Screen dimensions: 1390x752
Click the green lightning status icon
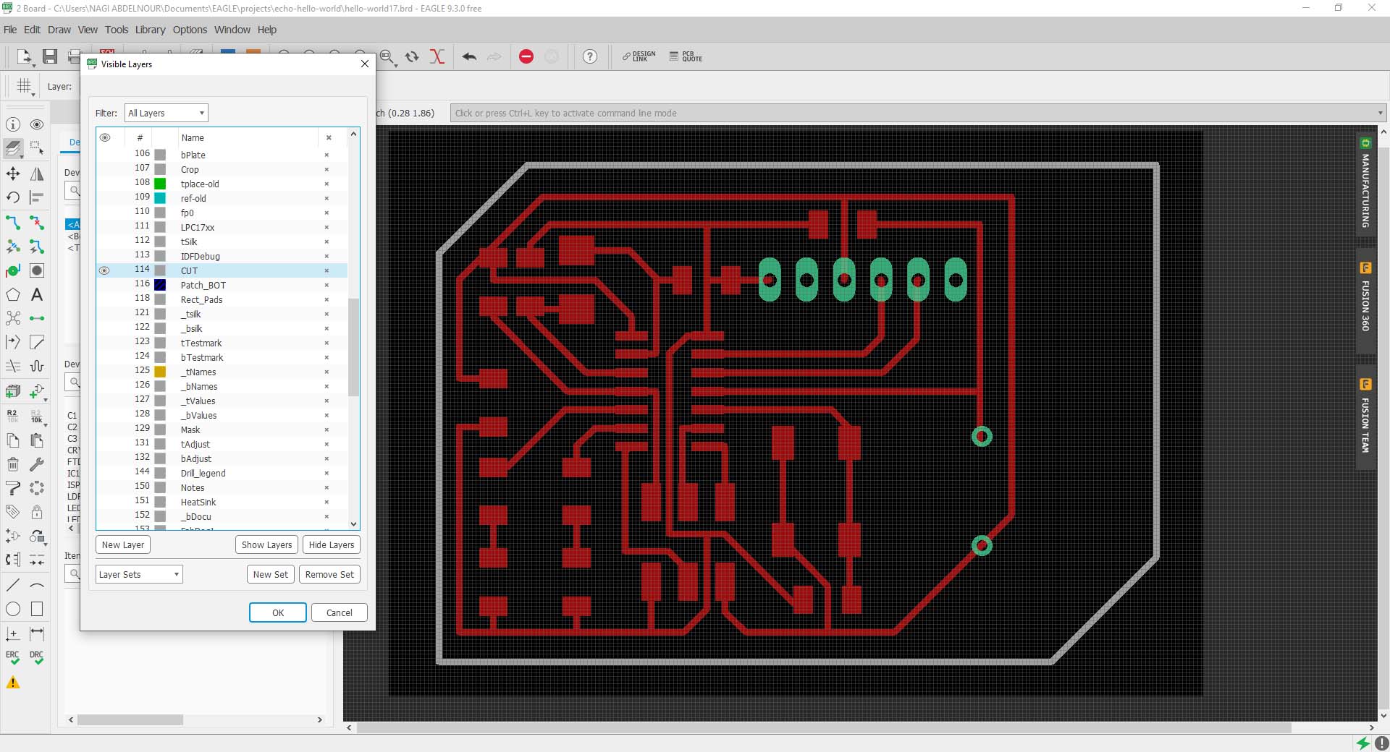coord(1363,743)
